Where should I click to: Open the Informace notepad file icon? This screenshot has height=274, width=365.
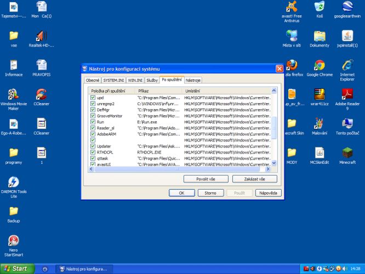14,68
